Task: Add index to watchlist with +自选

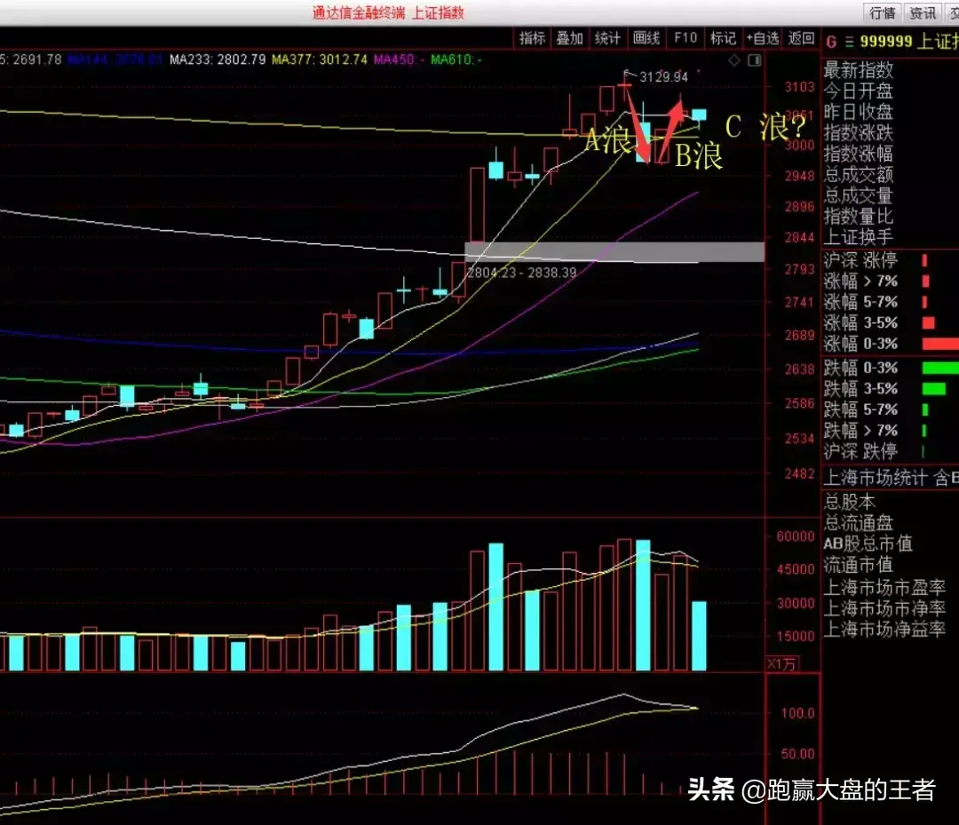Action: point(762,38)
